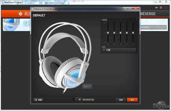Click the Siberia headset thumbnail in the main window
This screenshot has height=111, width=171.
click(x=16, y=25)
